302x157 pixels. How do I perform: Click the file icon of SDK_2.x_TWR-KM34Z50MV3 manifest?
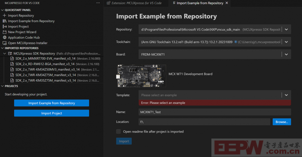(12, 70)
